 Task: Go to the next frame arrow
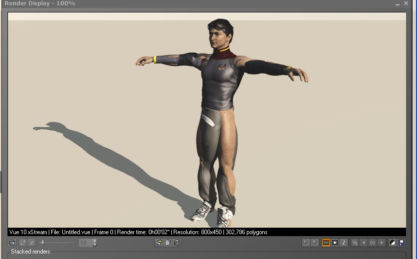pos(382,243)
